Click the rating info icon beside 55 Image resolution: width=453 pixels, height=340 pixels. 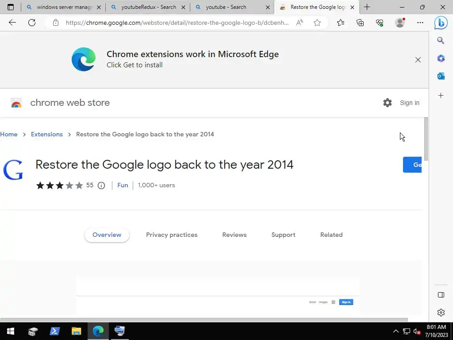[101, 185]
